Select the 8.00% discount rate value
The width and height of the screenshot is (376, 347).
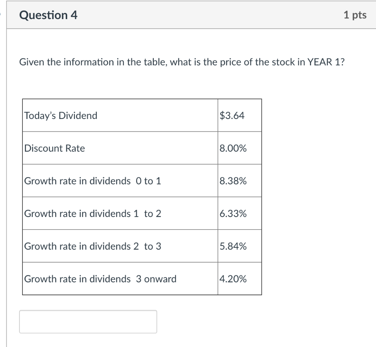[233, 148]
